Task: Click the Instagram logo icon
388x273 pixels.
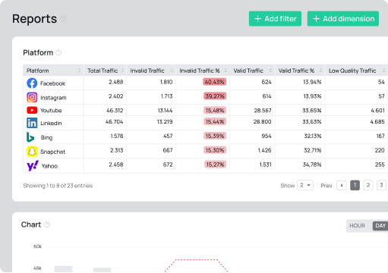Action: pyautogui.click(x=32, y=97)
